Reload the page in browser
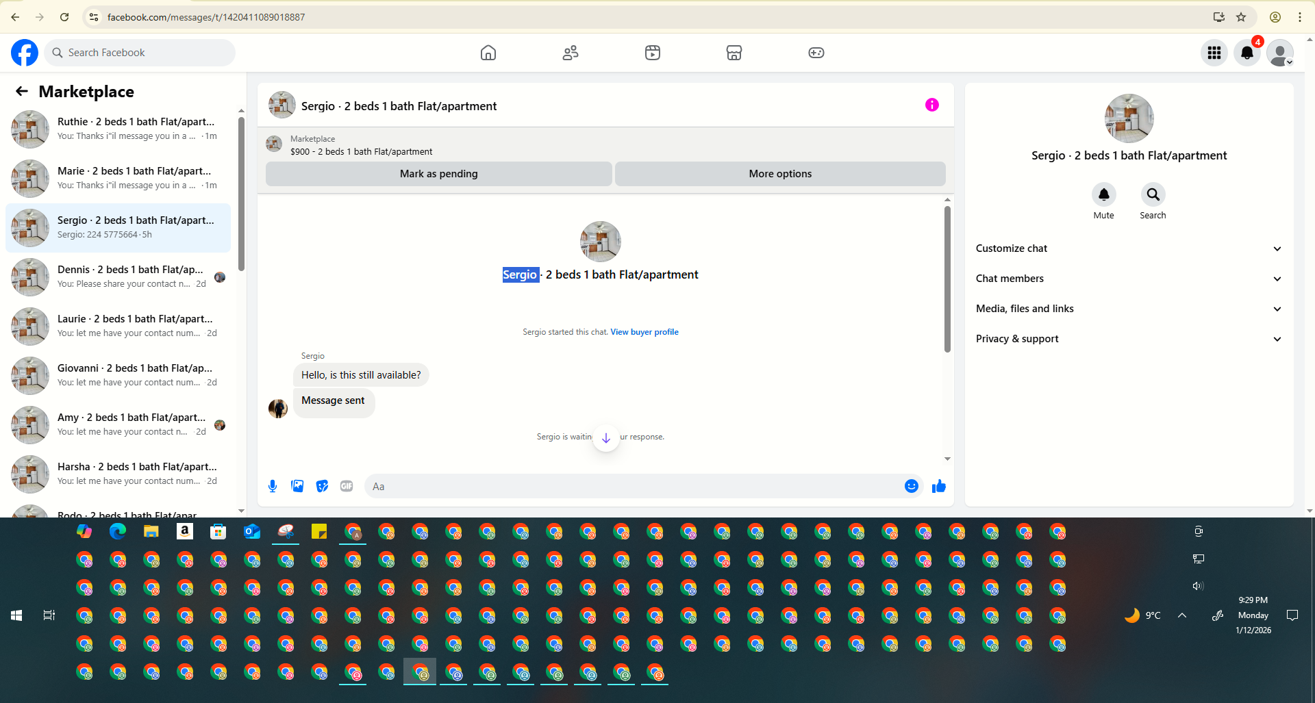The image size is (1315, 703). (x=64, y=17)
